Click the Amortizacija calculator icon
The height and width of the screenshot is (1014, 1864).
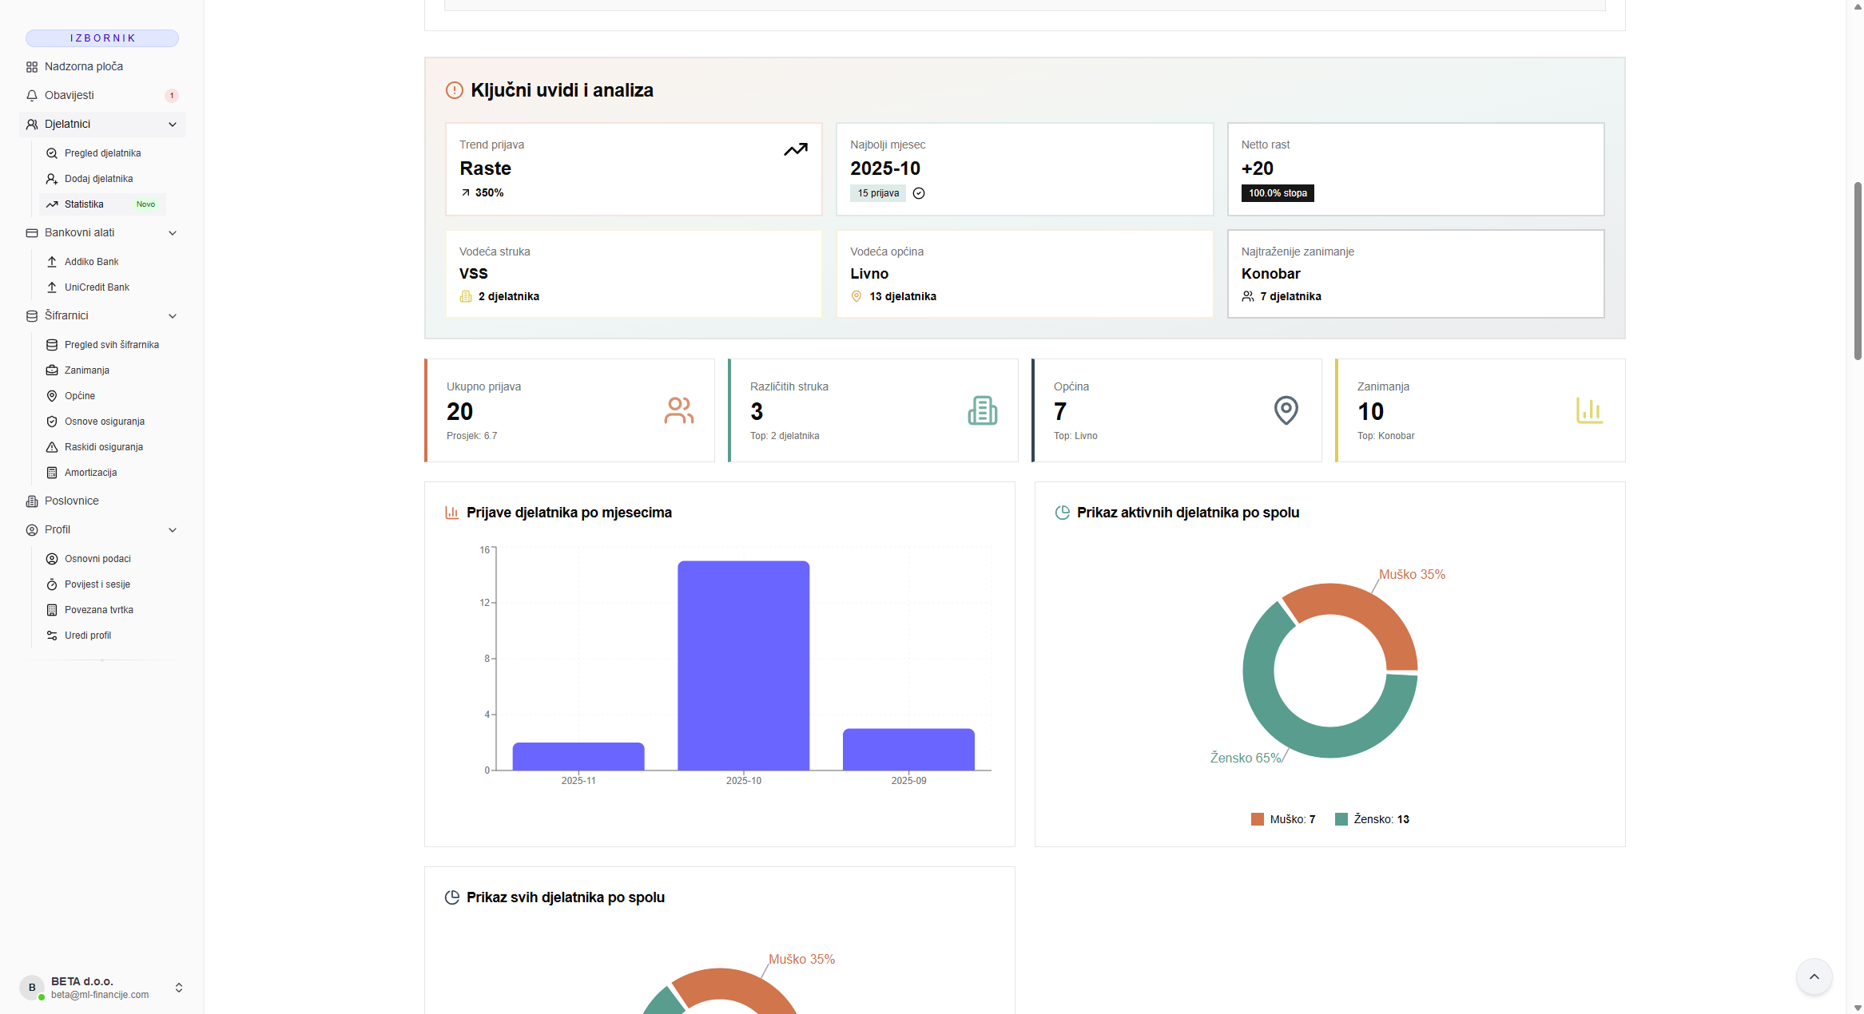pos(52,473)
